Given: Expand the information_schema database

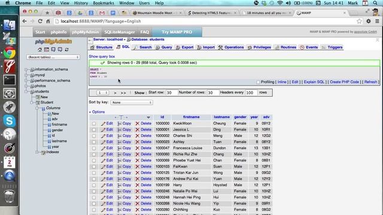Looking at the screenshot, I should click(26, 69).
